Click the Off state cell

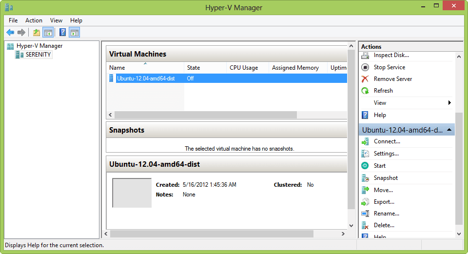(x=191, y=78)
